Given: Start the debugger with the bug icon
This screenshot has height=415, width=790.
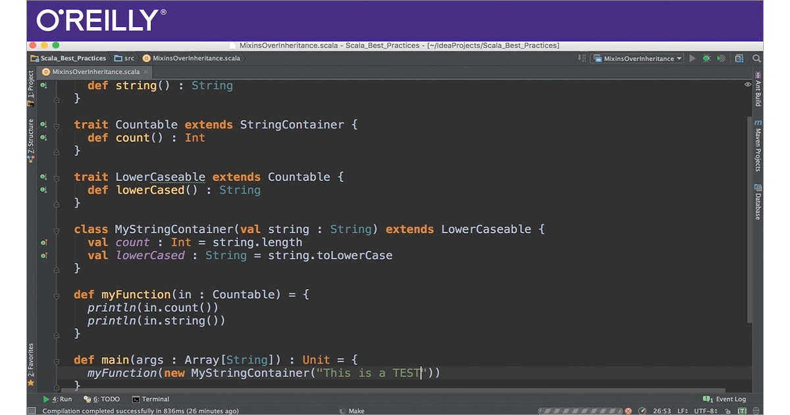Looking at the screenshot, I should [706, 58].
